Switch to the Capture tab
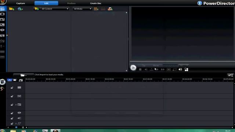The height and width of the screenshot is (132, 235). [x=21, y=3]
